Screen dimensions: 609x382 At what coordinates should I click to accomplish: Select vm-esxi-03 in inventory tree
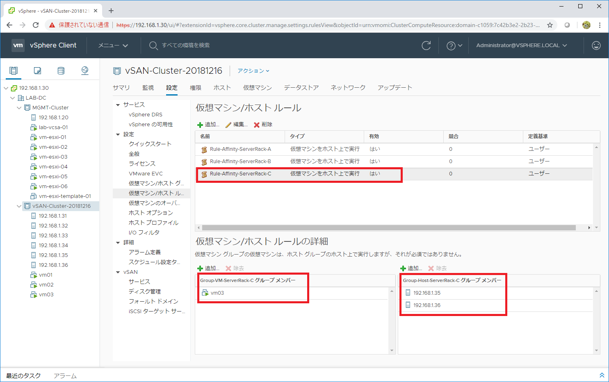(53, 157)
